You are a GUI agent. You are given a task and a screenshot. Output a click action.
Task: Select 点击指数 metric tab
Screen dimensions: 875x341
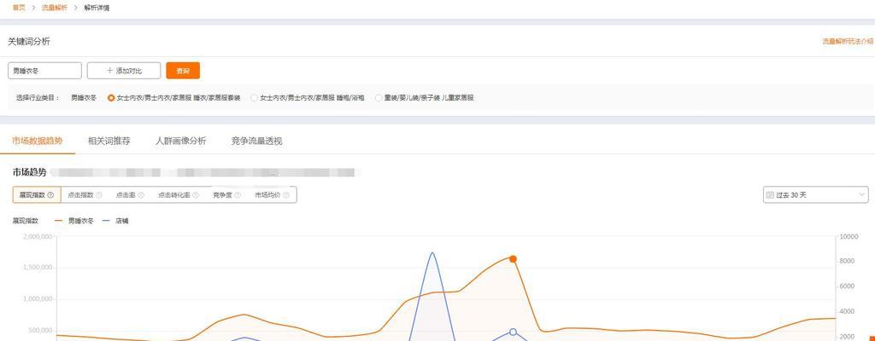pos(85,195)
